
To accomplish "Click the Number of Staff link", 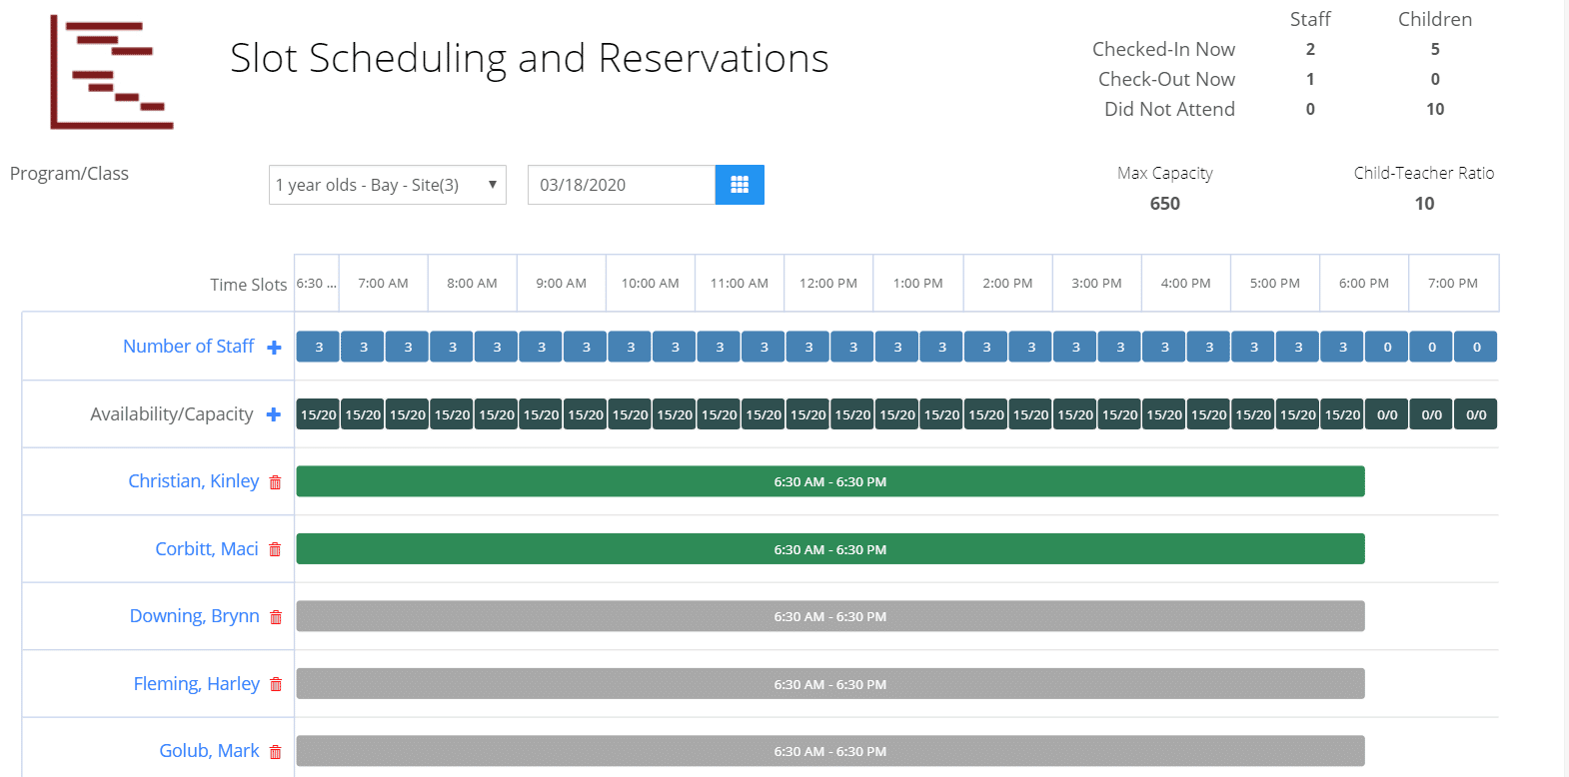I will (x=188, y=347).
